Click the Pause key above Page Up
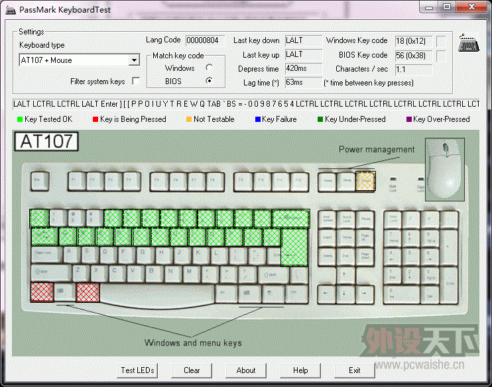This screenshot has width=492, height=387. tap(364, 219)
